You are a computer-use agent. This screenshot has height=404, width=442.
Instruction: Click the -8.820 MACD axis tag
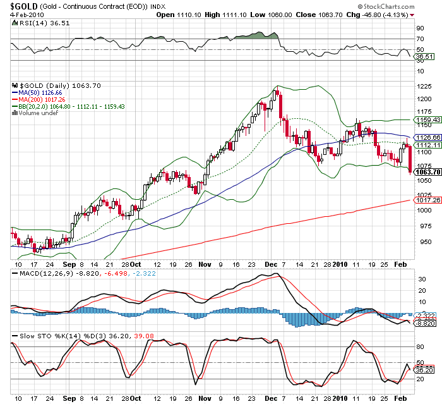(425, 324)
